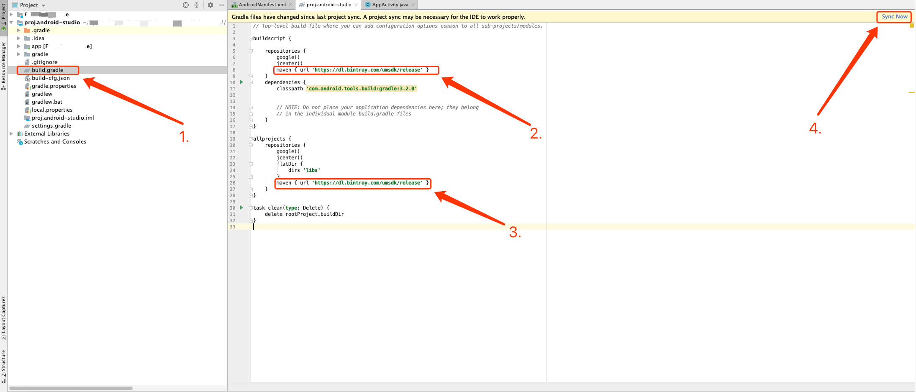Select gradle.properties in the project tree

54,86
